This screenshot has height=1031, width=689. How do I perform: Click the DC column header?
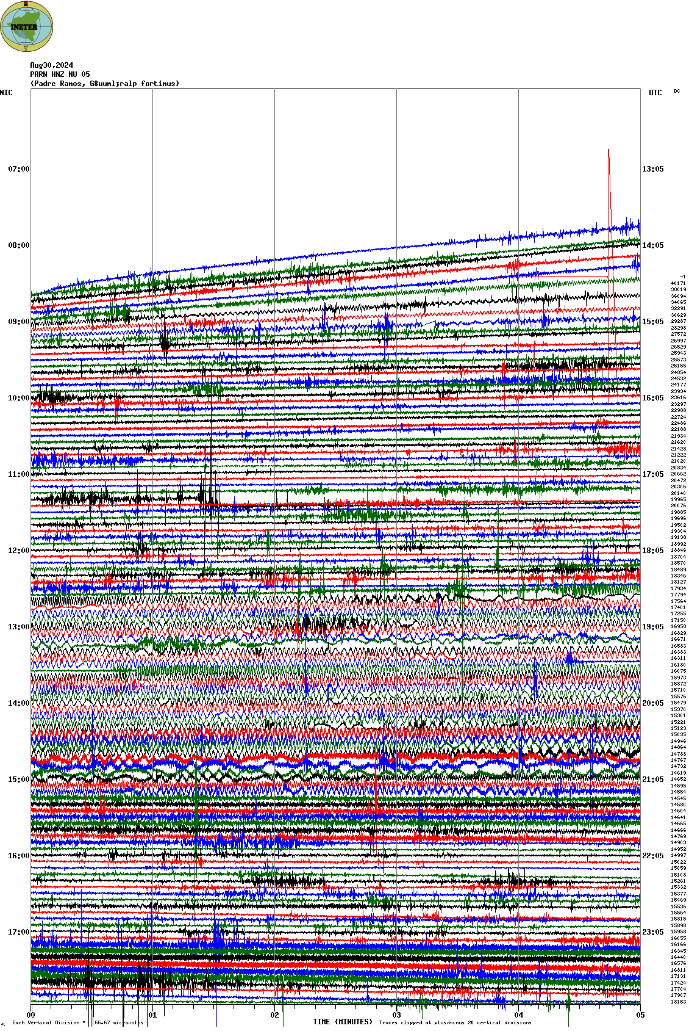click(x=677, y=92)
